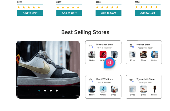This screenshot has width=170, height=111.
Task: Open the red sneaker thumbnail in Towoface's Store
Action: pyautogui.click(x=103, y=55)
